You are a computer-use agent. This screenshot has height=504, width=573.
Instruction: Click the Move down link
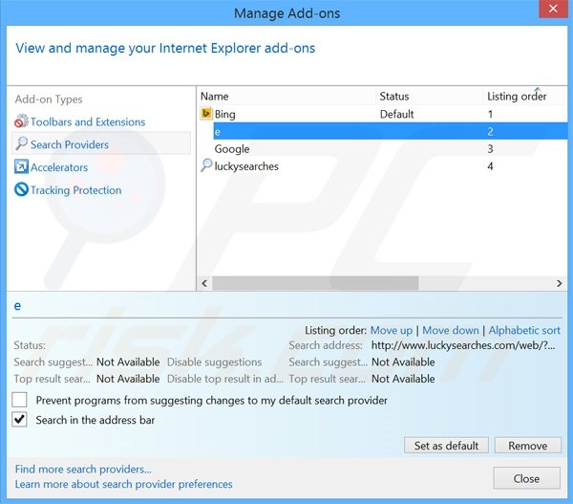[451, 330]
